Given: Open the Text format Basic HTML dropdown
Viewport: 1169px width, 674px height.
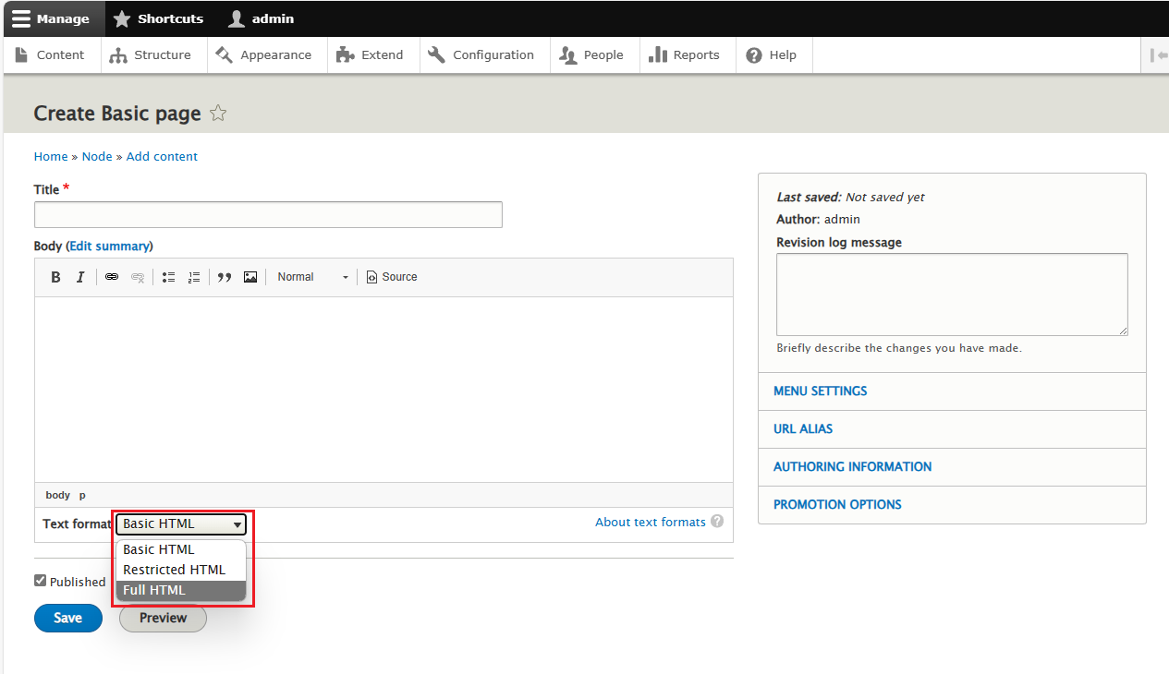Looking at the screenshot, I should click(181, 524).
